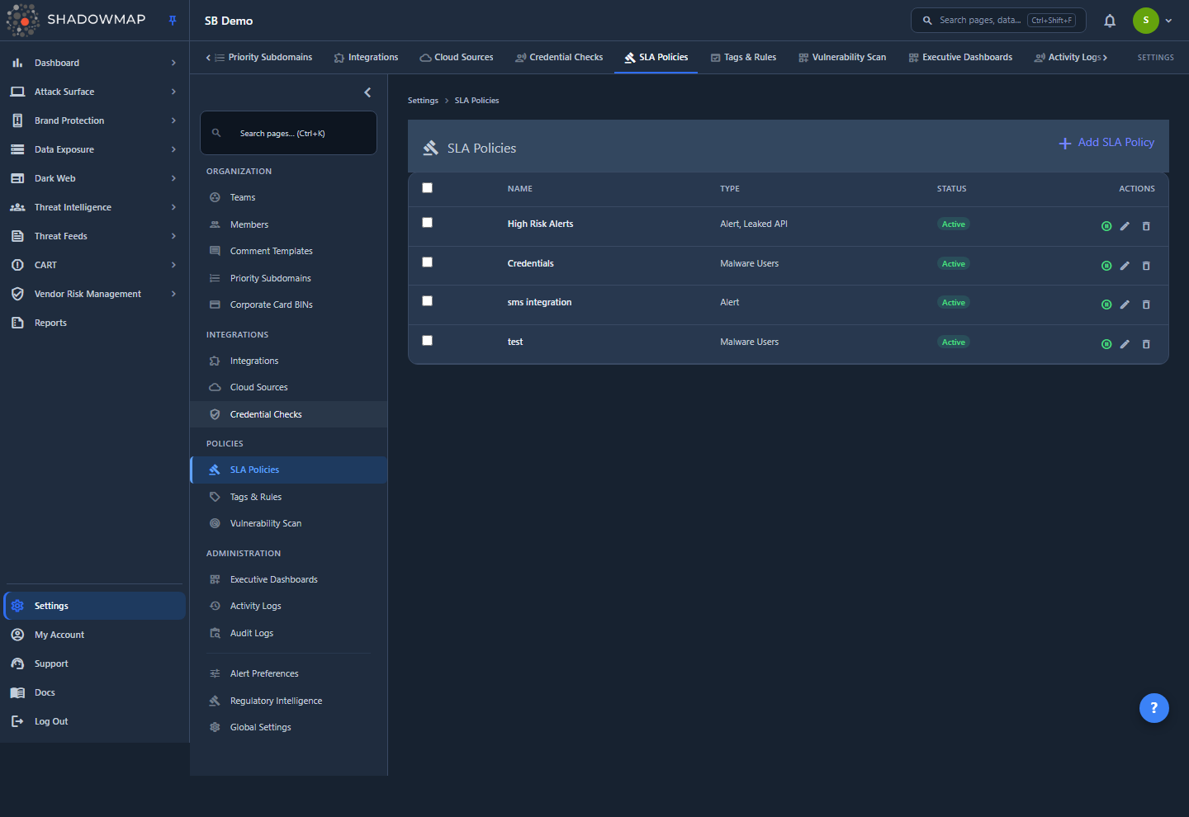Delete the High Risk Alerts policy
Image resolution: width=1189 pixels, height=817 pixels.
pyautogui.click(x=1146, y=226)
